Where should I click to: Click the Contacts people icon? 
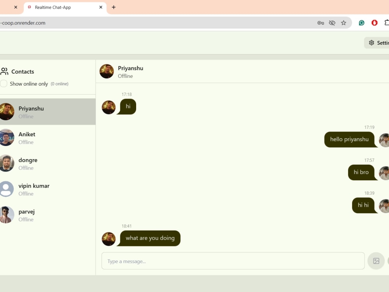(4, 72)
